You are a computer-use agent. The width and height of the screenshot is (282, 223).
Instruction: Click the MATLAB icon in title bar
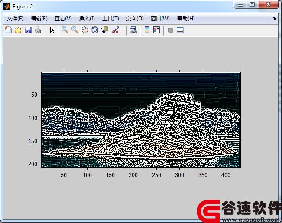tap(7, 7)
